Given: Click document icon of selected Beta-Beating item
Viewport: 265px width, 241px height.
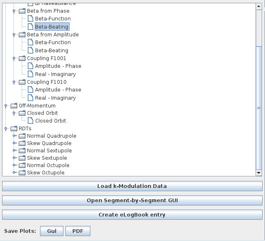Looking at the screenshot, I should pyautogui.click(x=30, y=27).
